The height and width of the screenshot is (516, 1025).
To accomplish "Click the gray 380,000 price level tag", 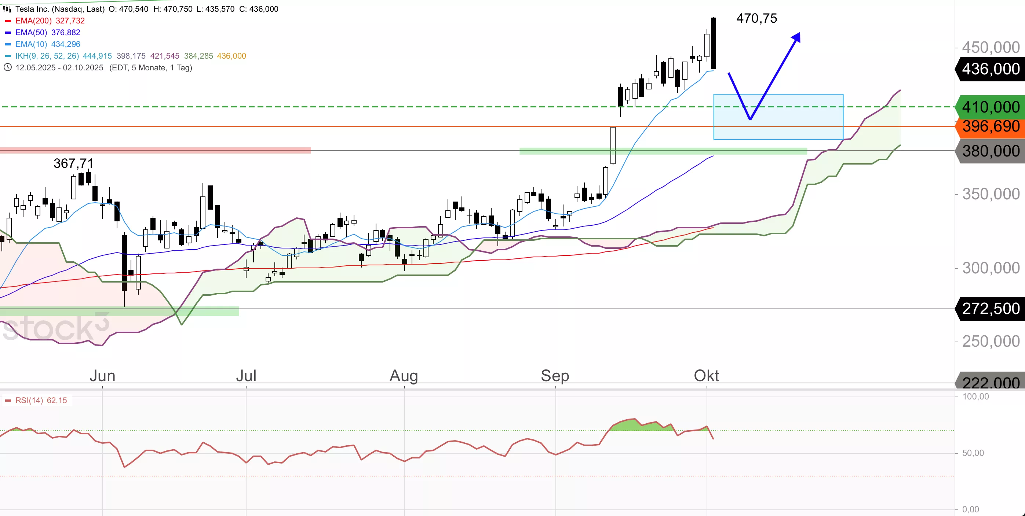I will coord(991,151).
